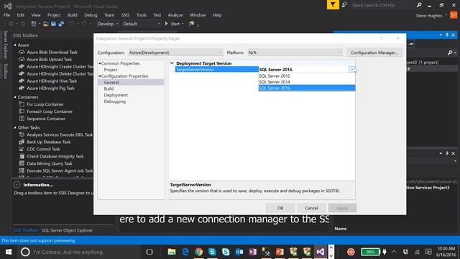Pick the Data Mining Query Task
The width and height of the screenshot is (460, 259).
point(50,163)
